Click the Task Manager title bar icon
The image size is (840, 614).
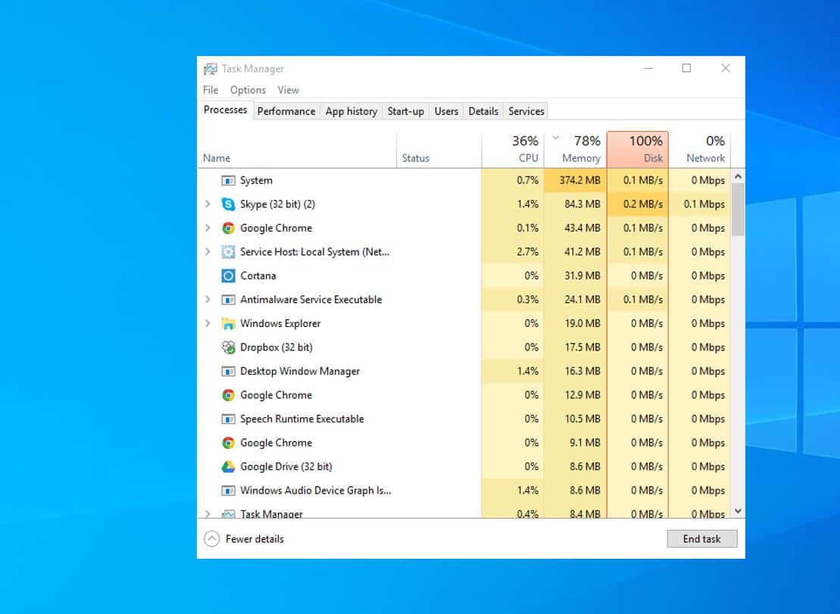coord(210,69)
